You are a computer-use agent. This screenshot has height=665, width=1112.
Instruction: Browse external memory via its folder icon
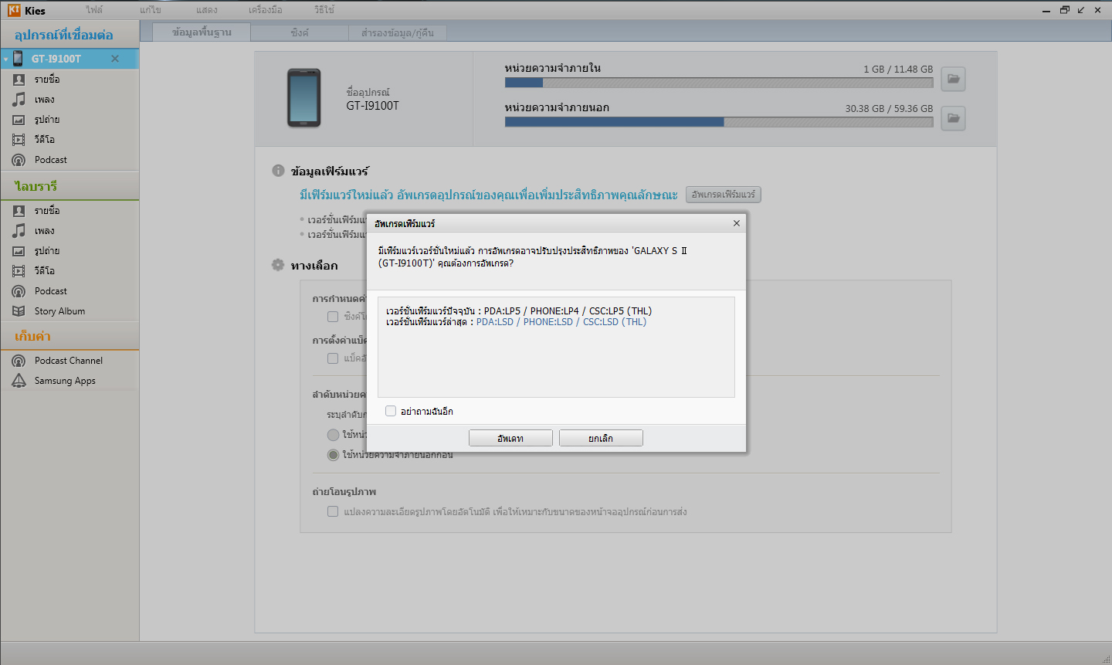[954, 118]
